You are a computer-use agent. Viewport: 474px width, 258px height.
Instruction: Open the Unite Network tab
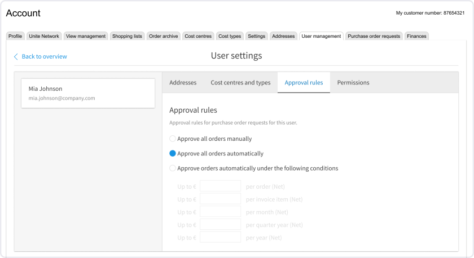pyautogui.click(x=44, y=36)
